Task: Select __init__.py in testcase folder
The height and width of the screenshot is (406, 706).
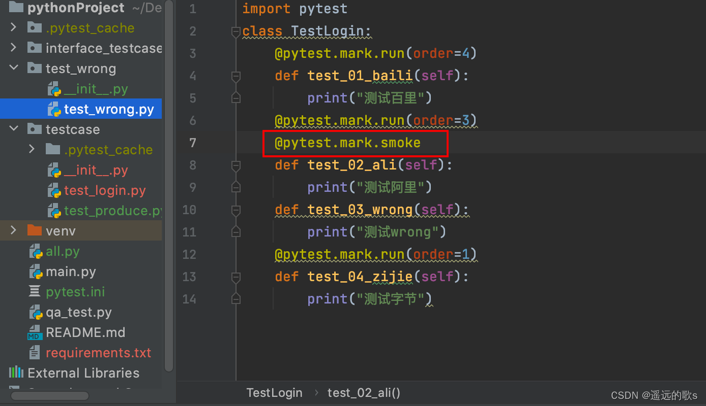Action: click(x=95, y=170)
